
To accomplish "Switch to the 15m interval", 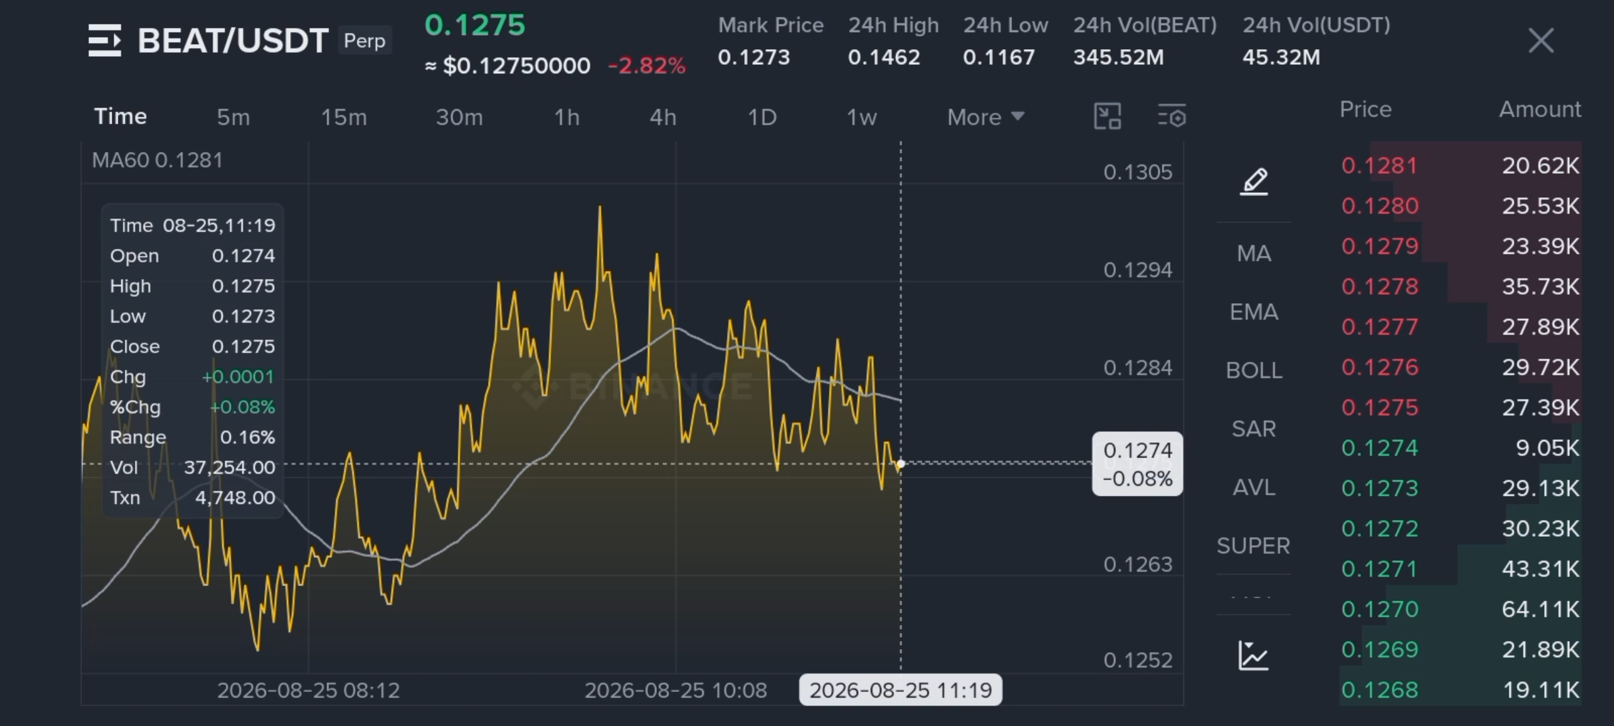I will point(344,117).
